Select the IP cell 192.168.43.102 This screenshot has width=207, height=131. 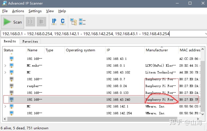[118, 73]
